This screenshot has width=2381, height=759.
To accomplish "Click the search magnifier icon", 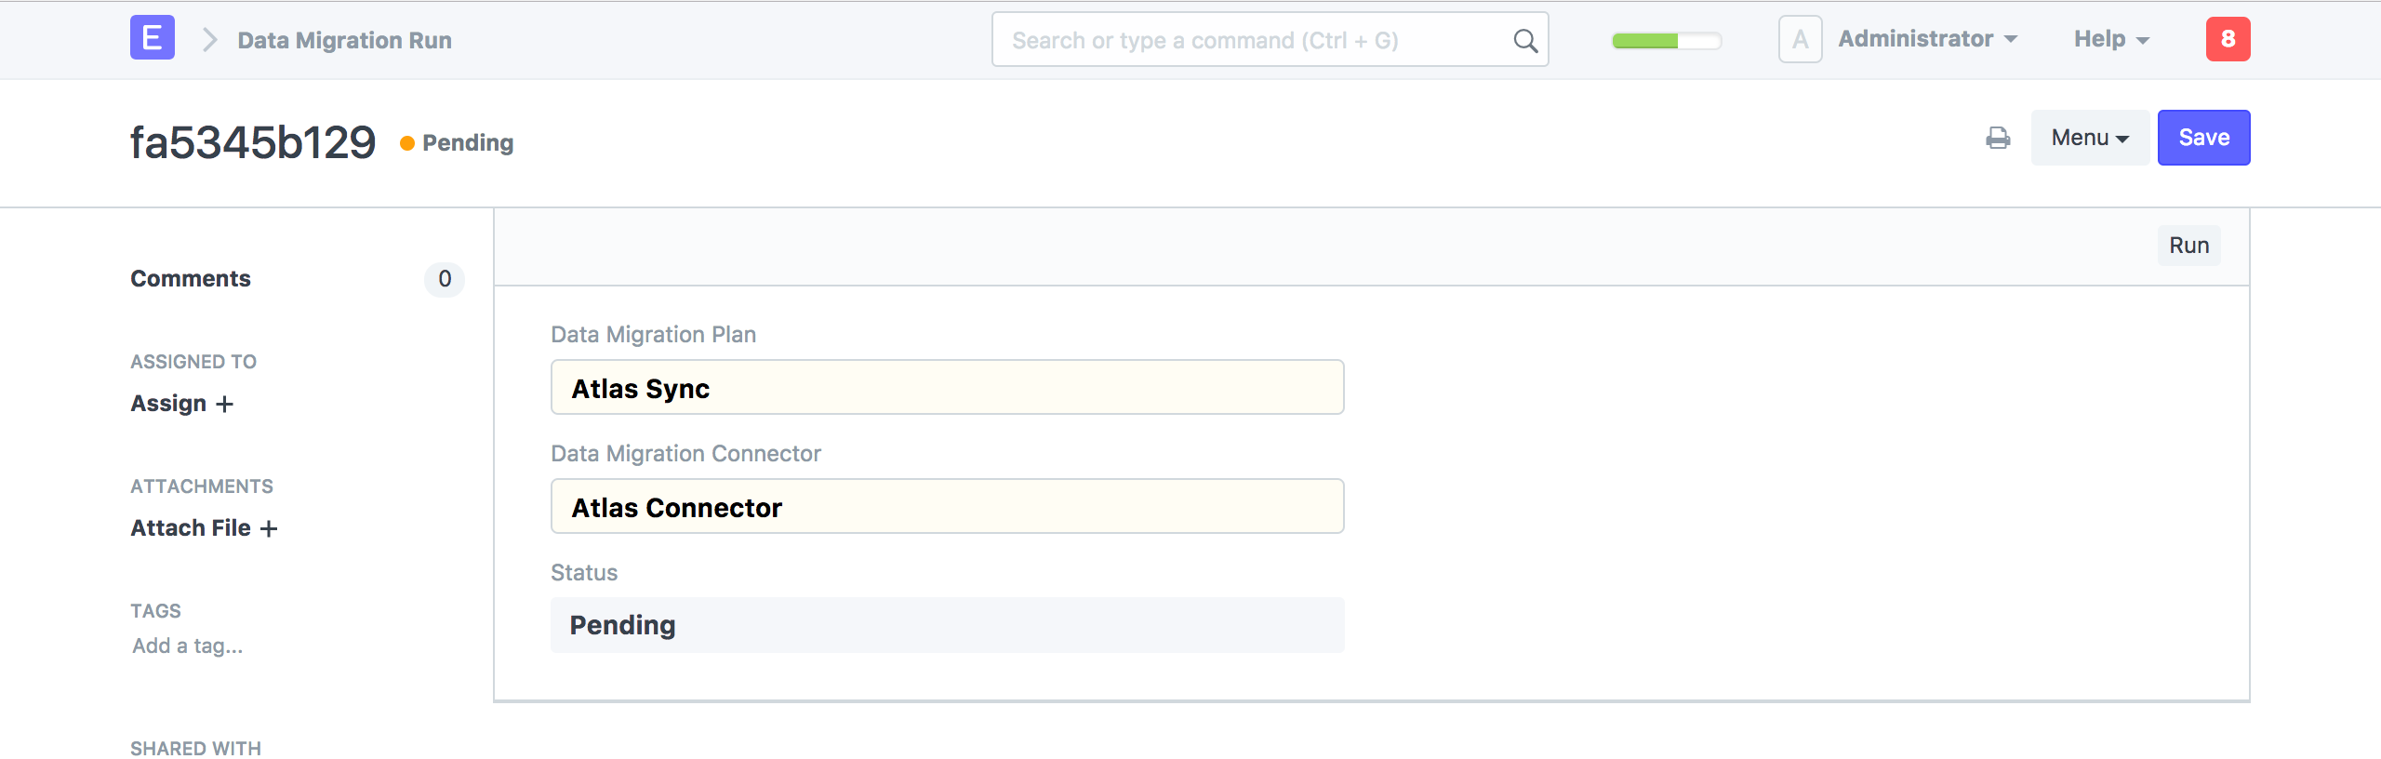I will pos(1525,40).
